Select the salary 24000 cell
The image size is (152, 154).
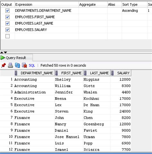point(121,111)
